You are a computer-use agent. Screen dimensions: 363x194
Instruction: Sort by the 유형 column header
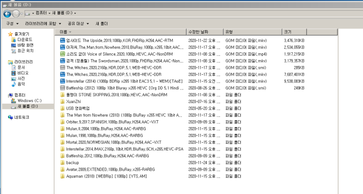click(253, 32)
